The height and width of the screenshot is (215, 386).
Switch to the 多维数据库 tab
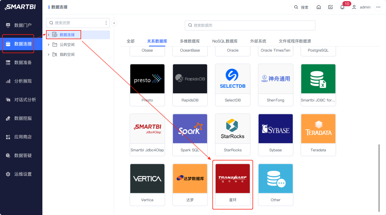click(190, 41)
